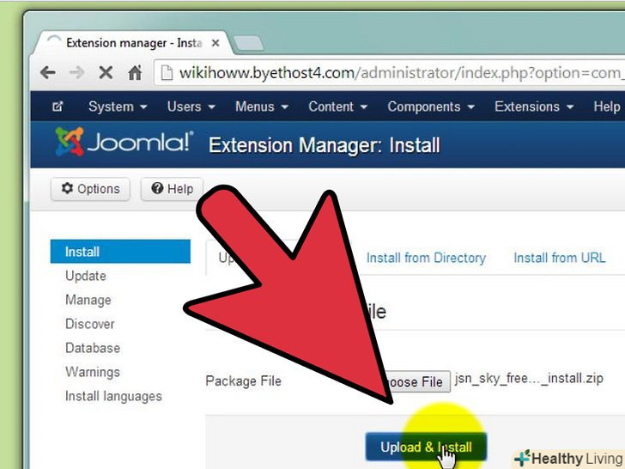Select Database in the sidebar
The image size is (625, 469).
pyautogui.click(x=93, y=348)
